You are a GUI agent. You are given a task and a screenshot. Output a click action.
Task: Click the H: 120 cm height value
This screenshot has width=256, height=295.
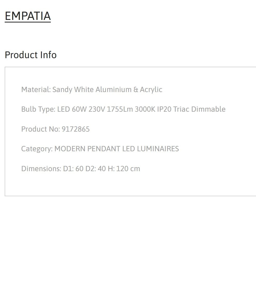pyautogui.click(x=124, y=169)
